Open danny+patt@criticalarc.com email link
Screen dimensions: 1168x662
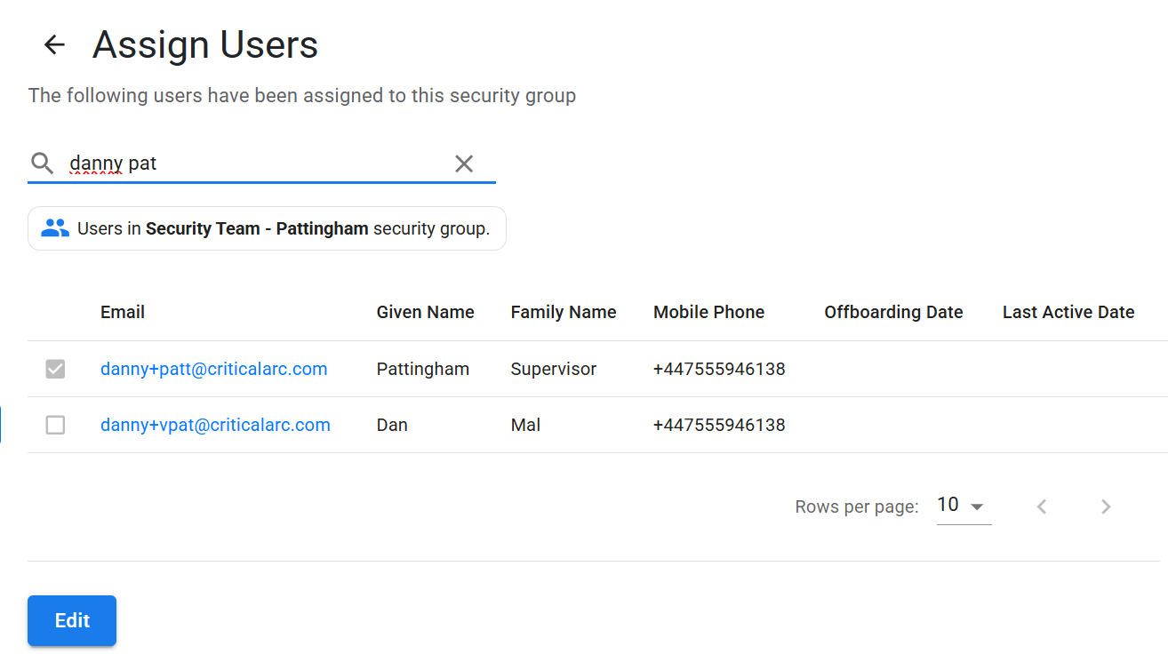214,369
